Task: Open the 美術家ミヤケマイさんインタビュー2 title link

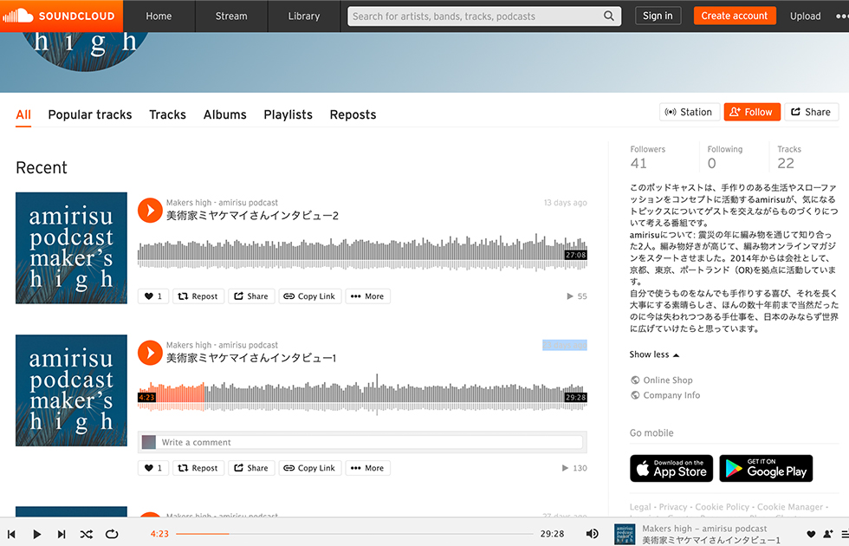Action: pyautogui.click(x=252, y=216)
